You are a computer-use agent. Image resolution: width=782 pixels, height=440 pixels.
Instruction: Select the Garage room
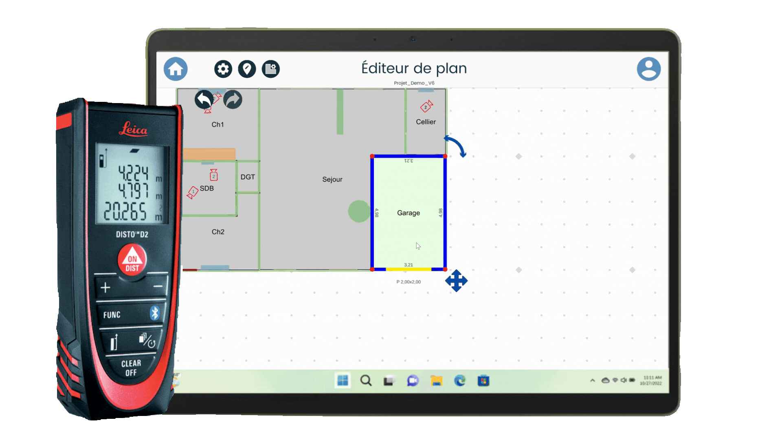point(409,213)
